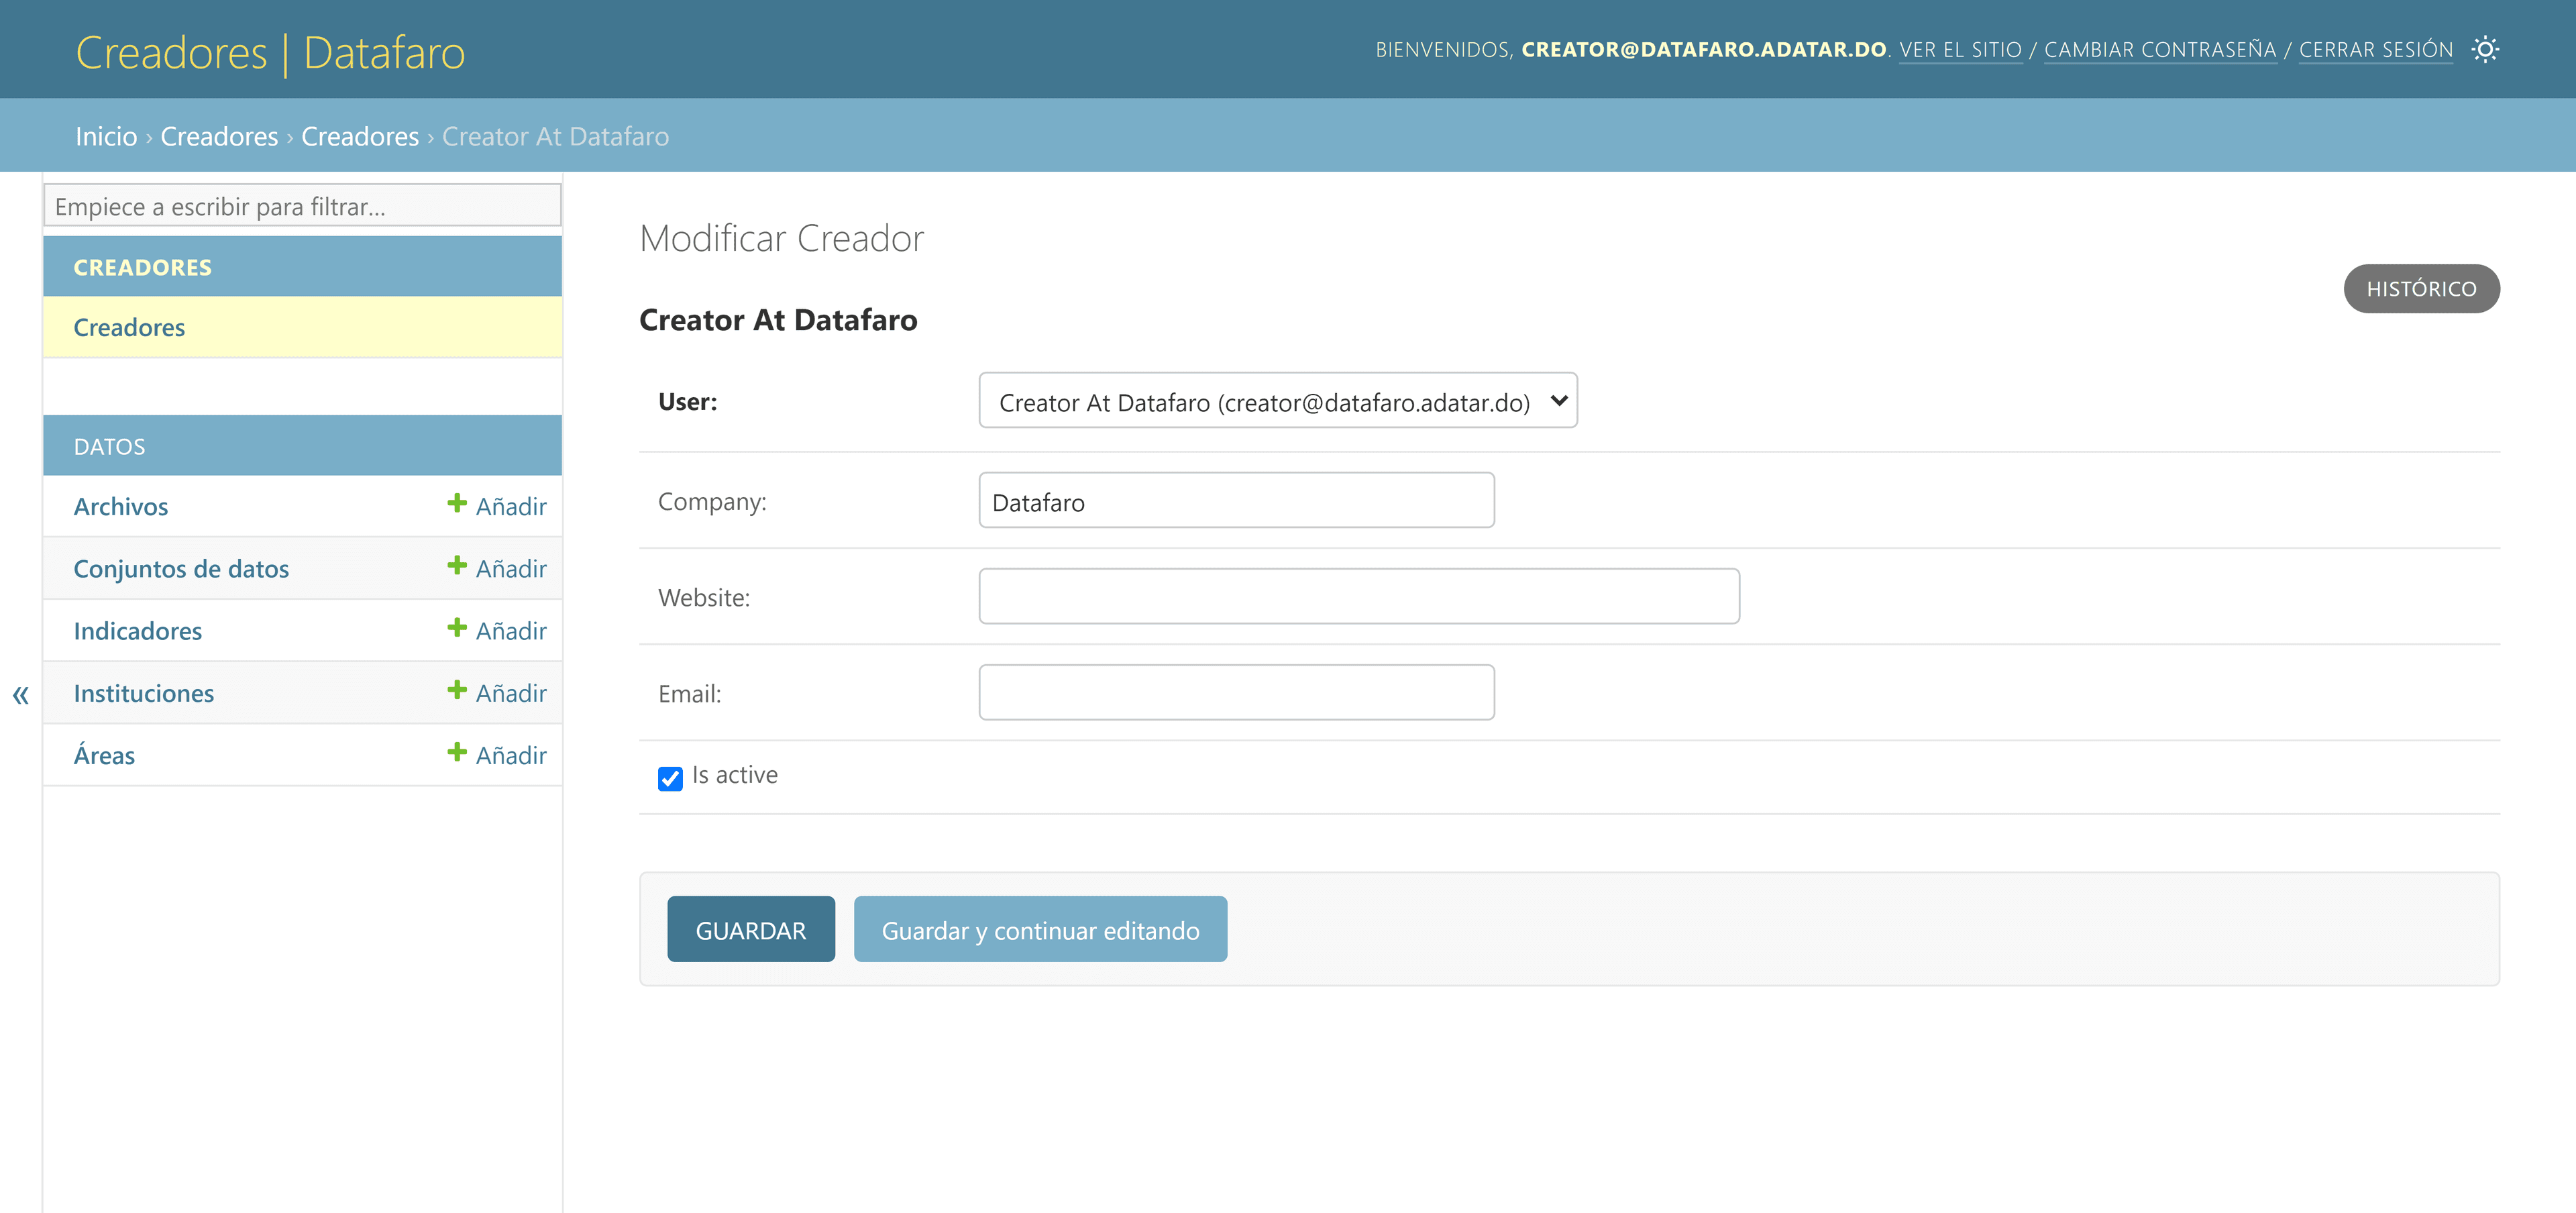
Task: Click the Inicio breadcrumb
Action: tap(106, 136)
